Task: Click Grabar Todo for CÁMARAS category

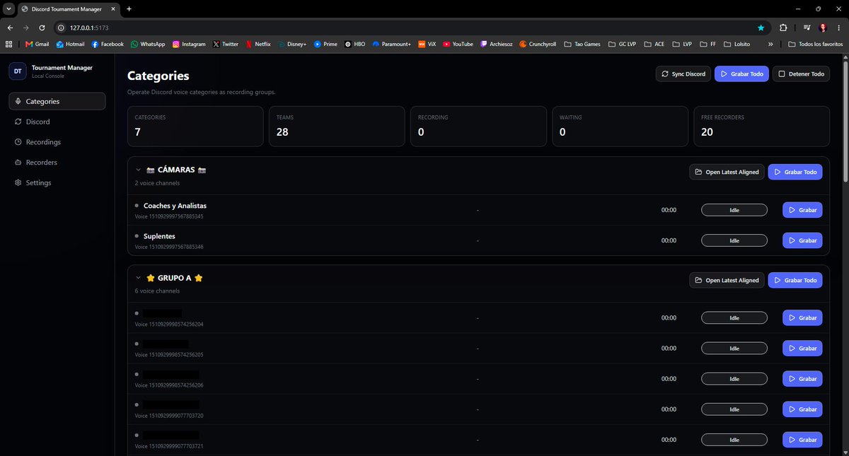Action: point(795,172)
